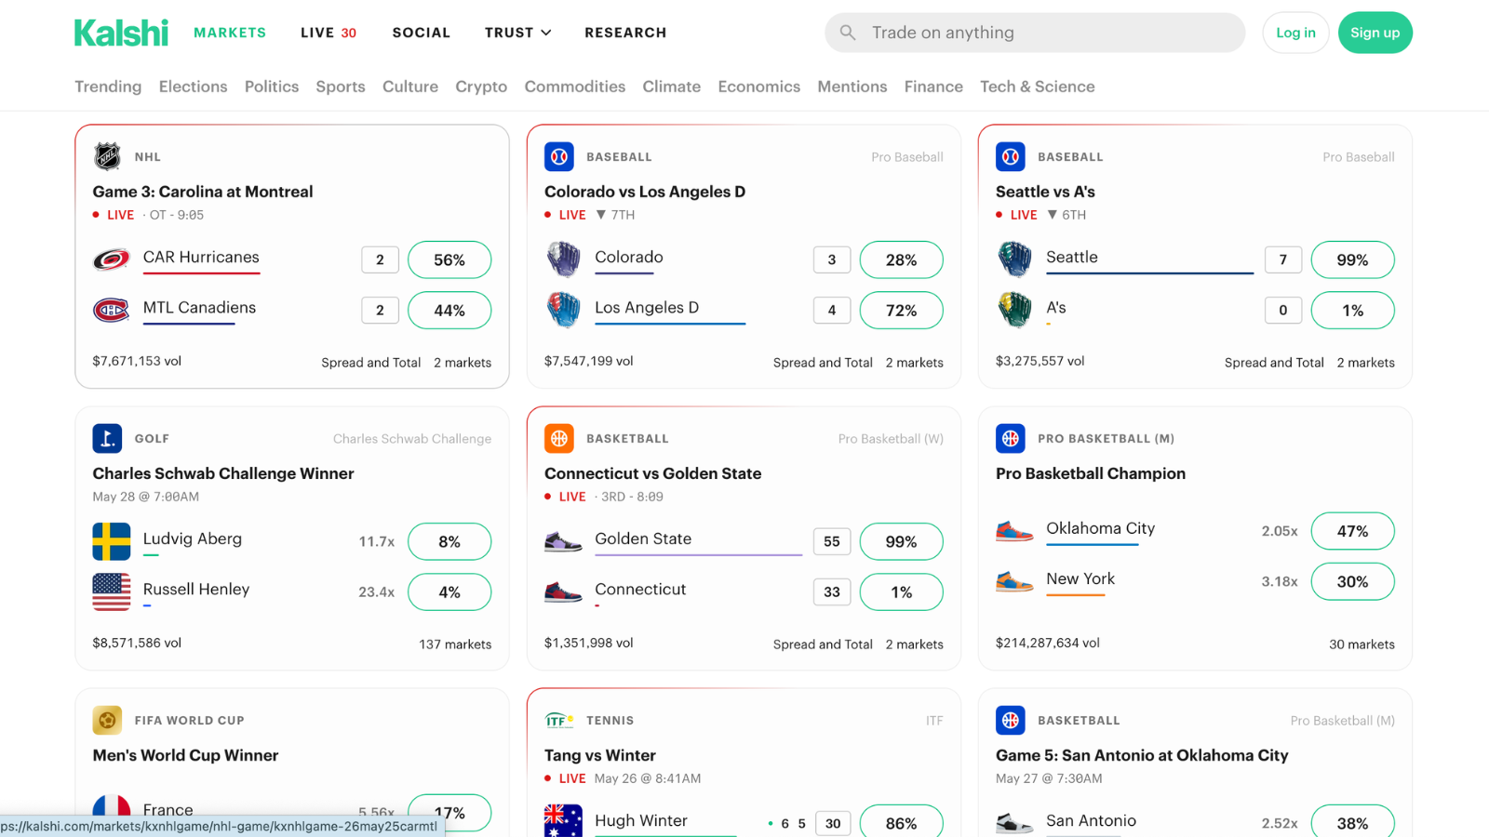Viewport: 1489px width, 837px height.
Task: Open Game 3: Carolina at Montreal market
Action: click(x=203, y=192)
